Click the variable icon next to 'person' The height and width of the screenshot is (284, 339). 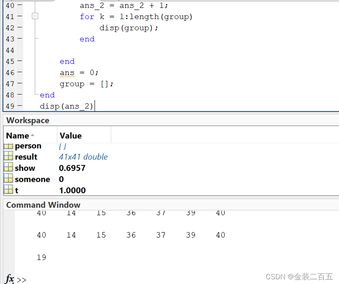coord(8,146)
